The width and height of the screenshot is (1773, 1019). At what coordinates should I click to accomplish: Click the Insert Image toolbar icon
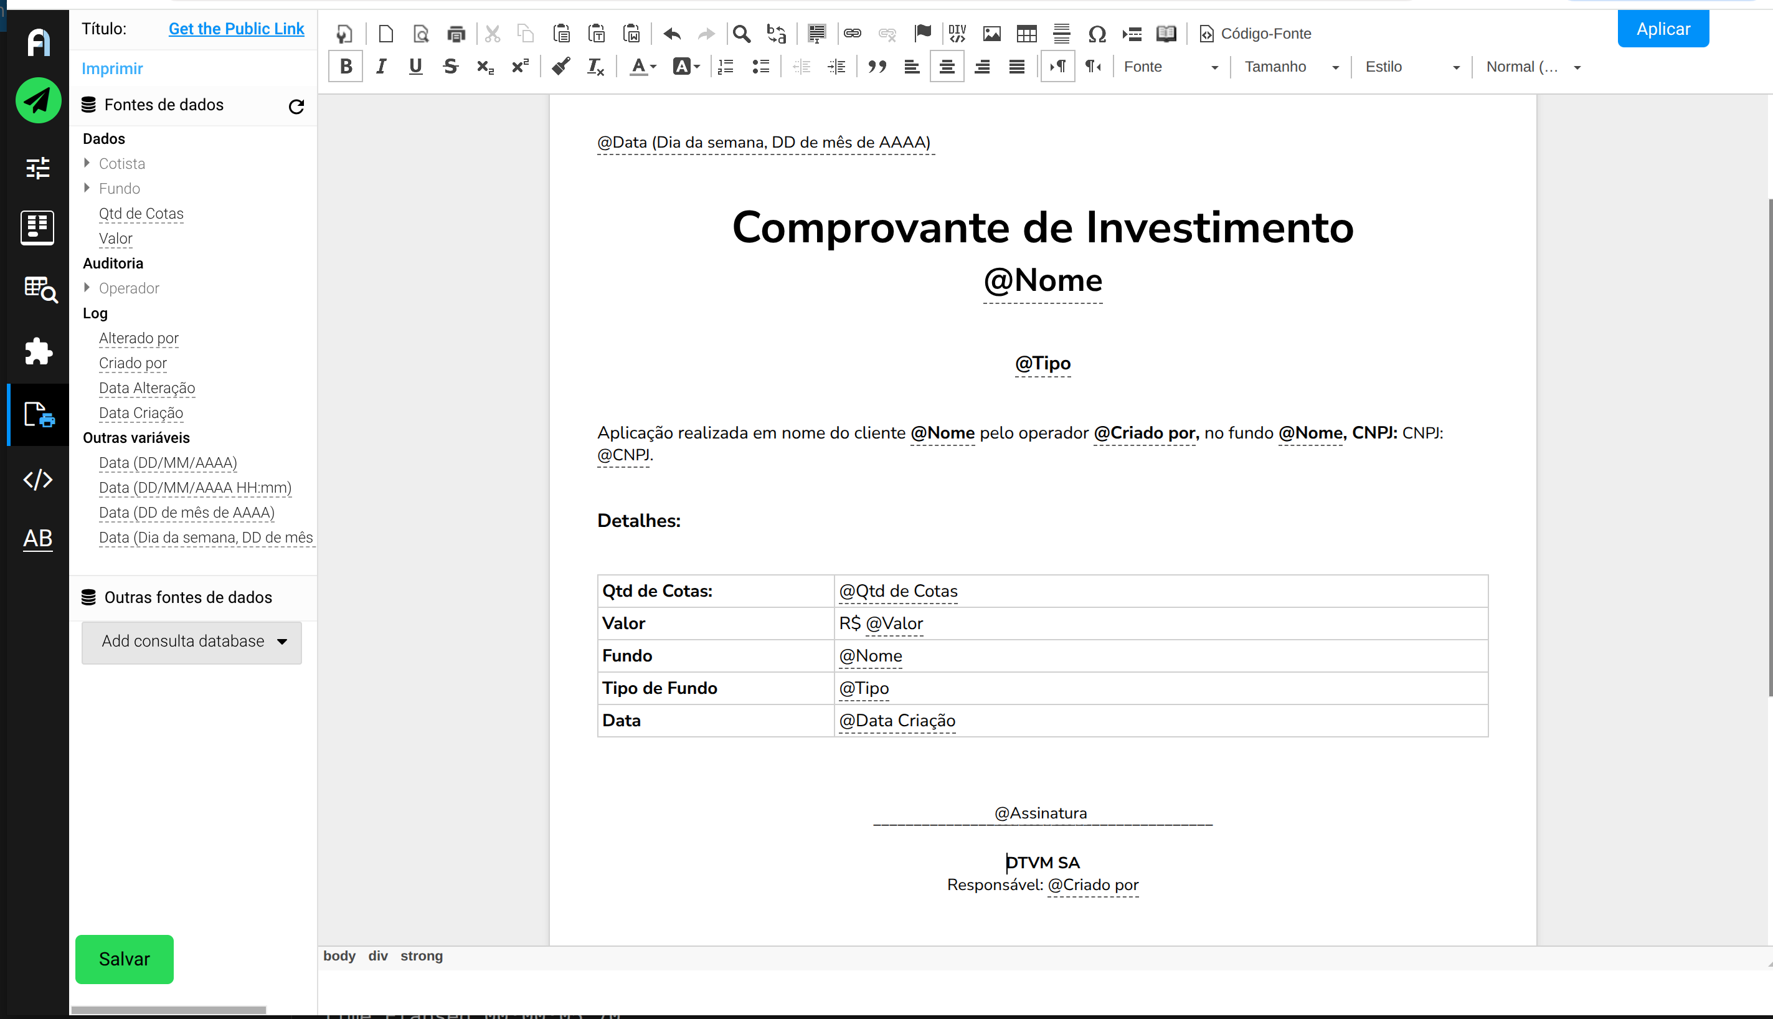point(991,34)
